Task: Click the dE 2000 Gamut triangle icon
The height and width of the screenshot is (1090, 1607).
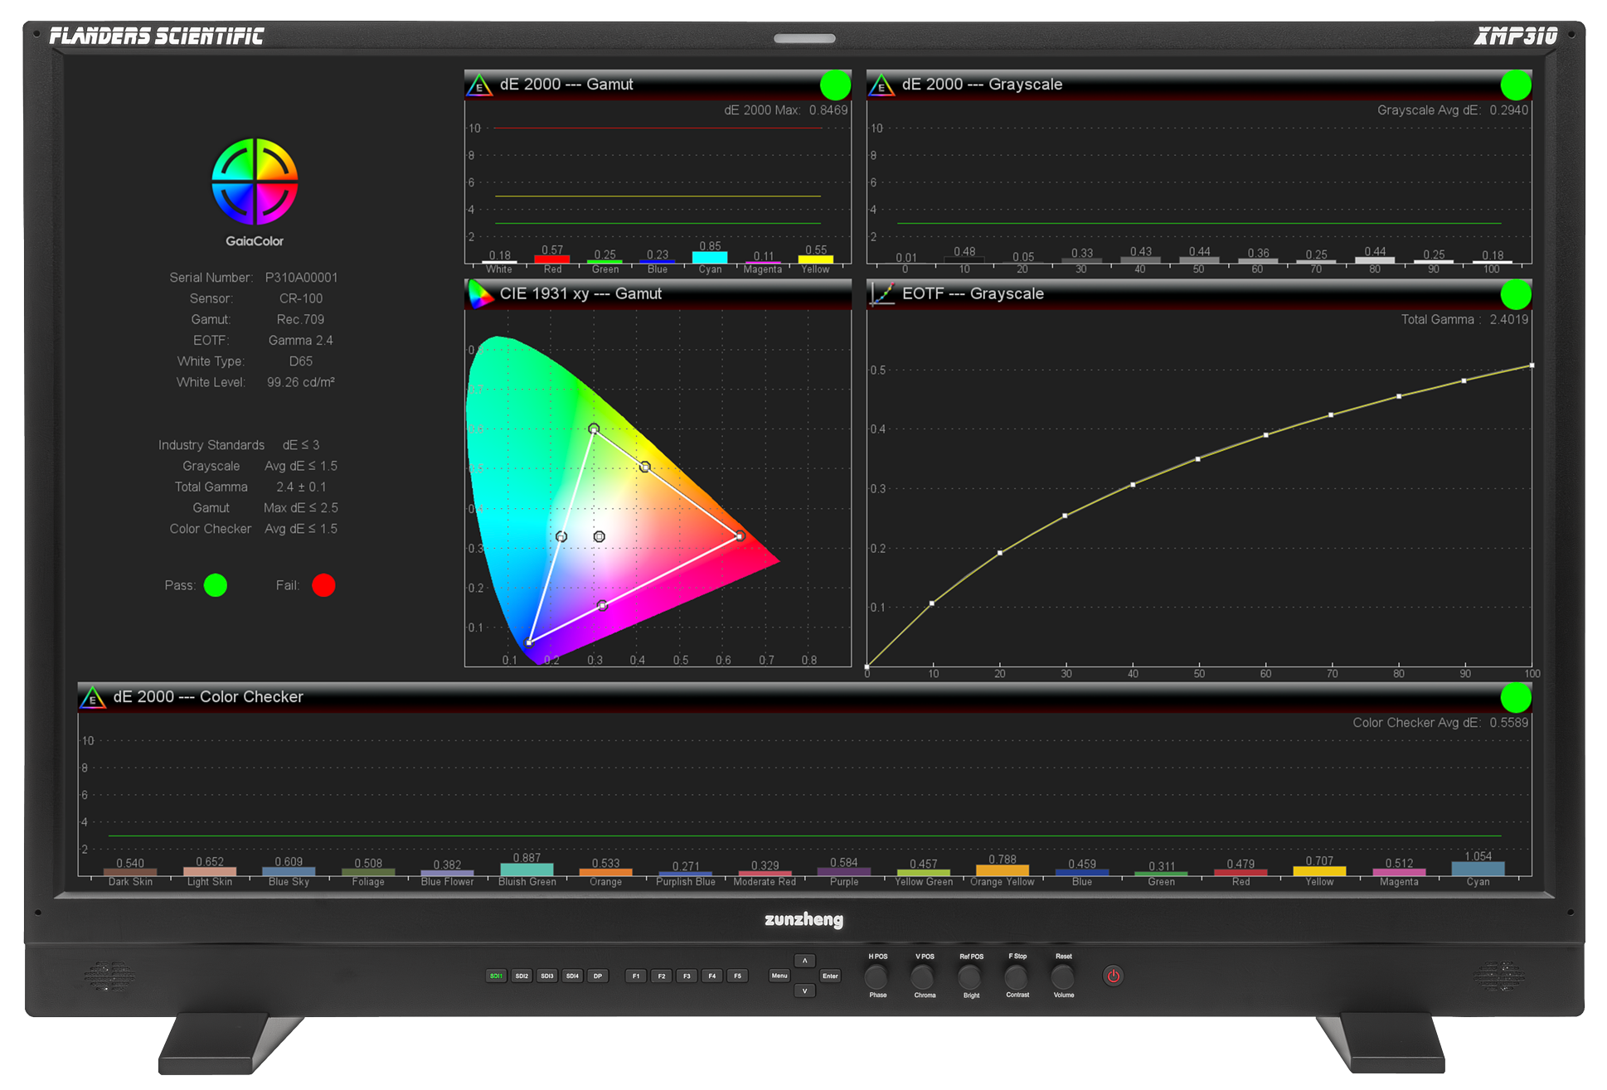Action: (x=479, y=85)
